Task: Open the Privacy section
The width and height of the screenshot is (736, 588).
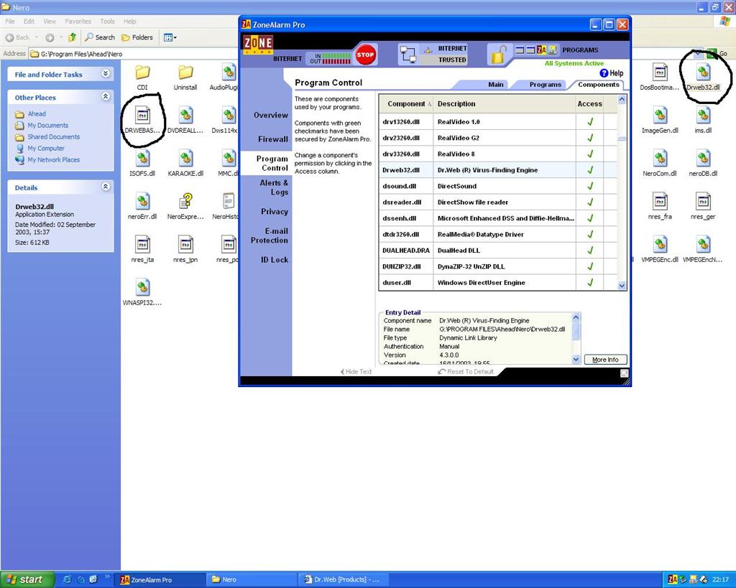Action: tap(274, 212)
